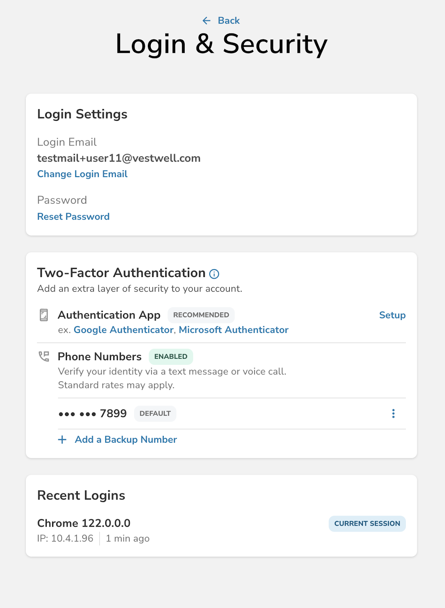The image size is (445, 608).
Task: Click the Phone Numbers handset icon
Action: 44,356
